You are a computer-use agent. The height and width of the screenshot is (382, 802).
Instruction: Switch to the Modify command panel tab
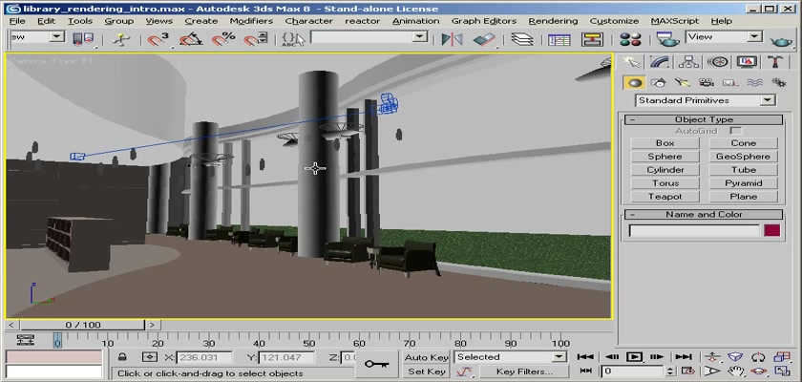(x=658, y=62)
